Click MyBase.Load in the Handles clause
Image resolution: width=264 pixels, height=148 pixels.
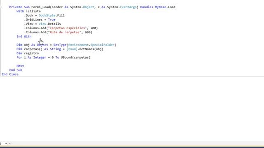(x=165, y=7)
